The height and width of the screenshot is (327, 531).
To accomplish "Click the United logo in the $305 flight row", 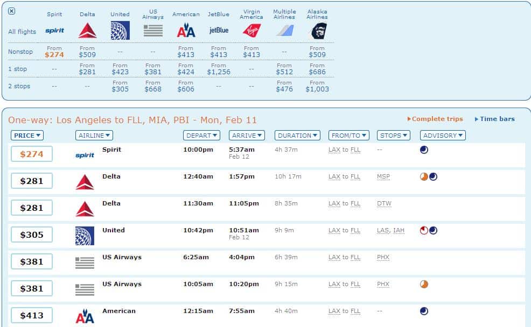I will [85, 236].
